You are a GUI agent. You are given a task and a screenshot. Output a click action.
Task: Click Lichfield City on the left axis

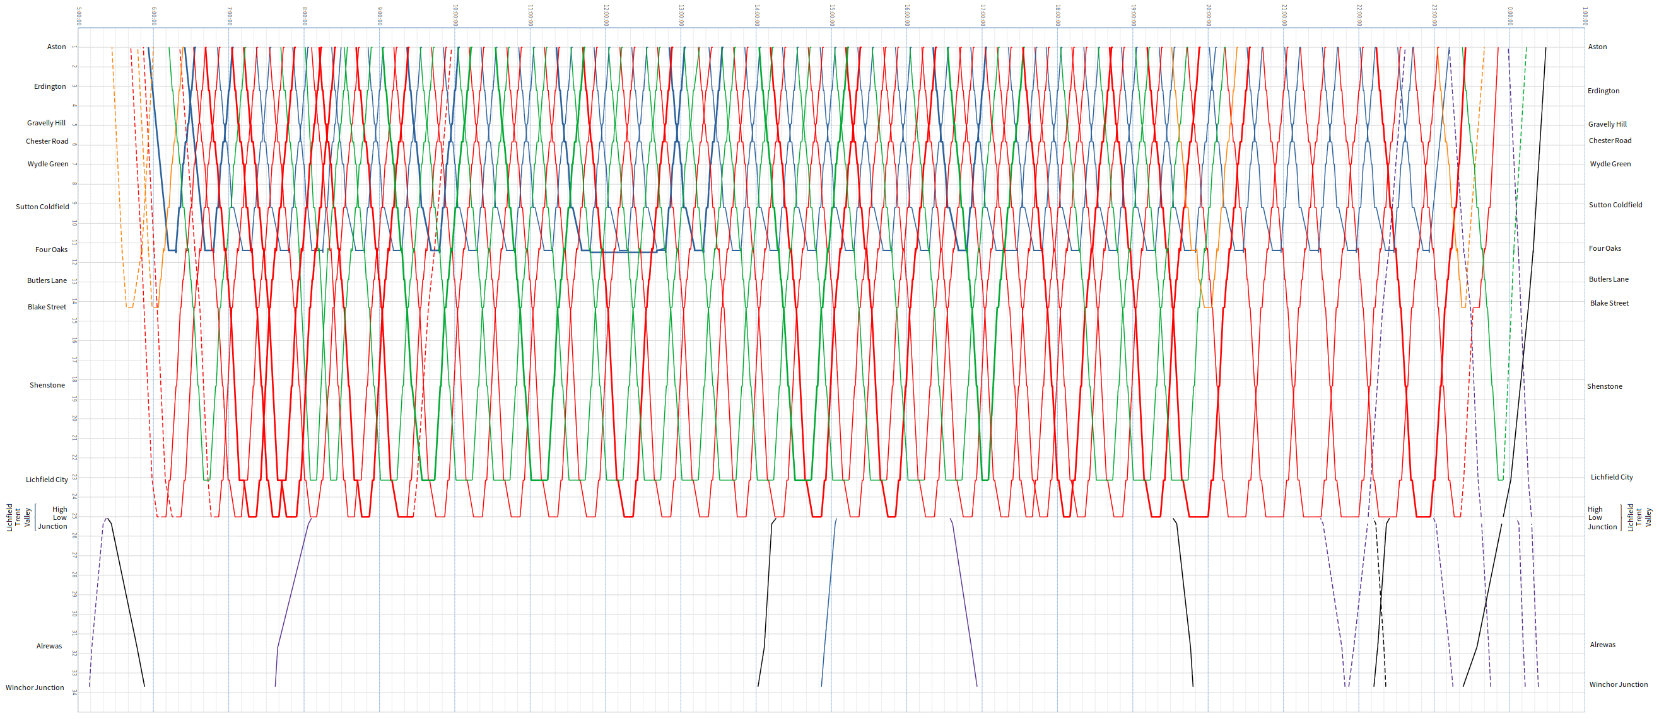47,480
